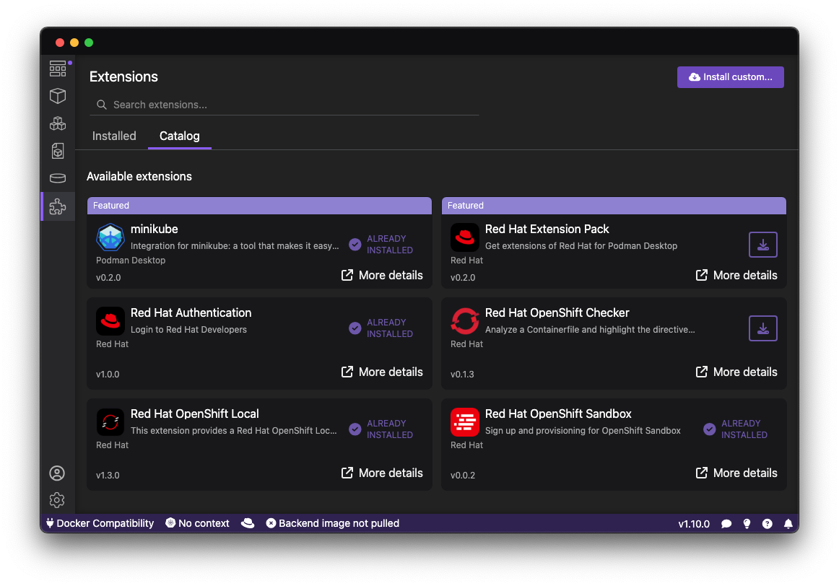Select the Catalog tab
Viewport: 839px width, 586px height.
[180, 136]
